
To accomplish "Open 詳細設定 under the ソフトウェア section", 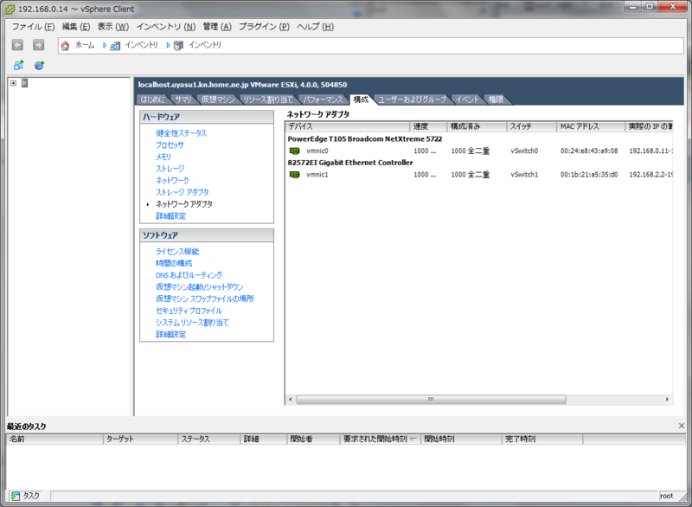I will click(170, 335).
